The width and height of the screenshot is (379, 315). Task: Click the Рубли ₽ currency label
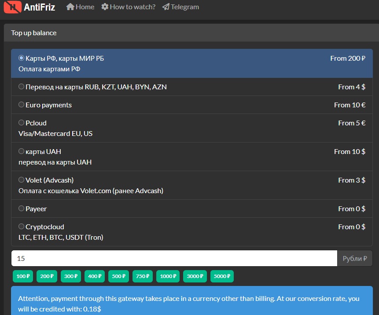pyautogui.click(x=354, y=259)
